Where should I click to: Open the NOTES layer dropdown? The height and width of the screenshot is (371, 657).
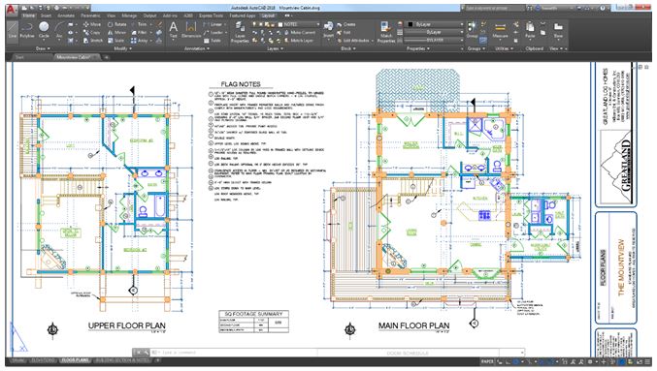(x=298, y=24)
